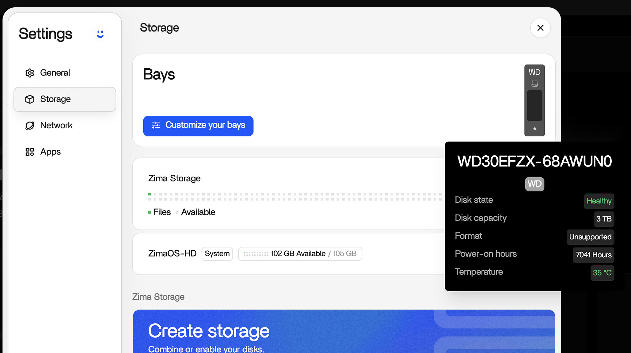The image size is (631, 353).
Task: Click the Network planet icon
Action: (x=30, y=125)
